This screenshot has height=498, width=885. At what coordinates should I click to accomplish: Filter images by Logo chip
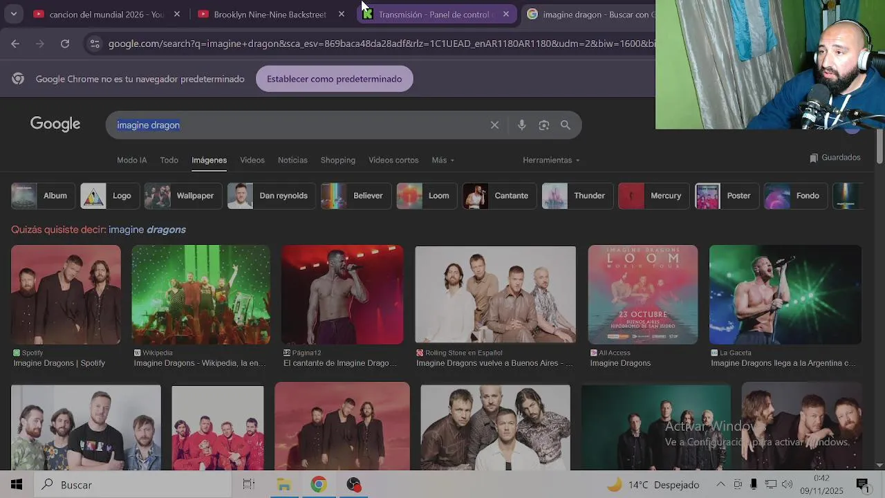tap(109, 196)
